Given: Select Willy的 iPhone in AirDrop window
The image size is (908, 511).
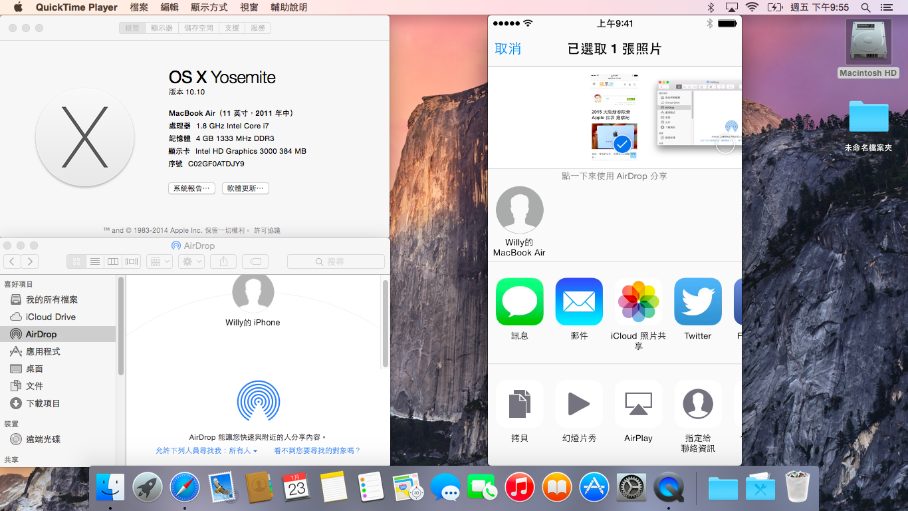Looking at the screenshot, I should click(253, 299).
